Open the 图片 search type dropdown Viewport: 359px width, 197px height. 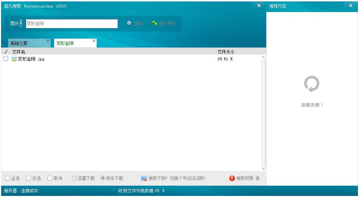pos(21,23)
